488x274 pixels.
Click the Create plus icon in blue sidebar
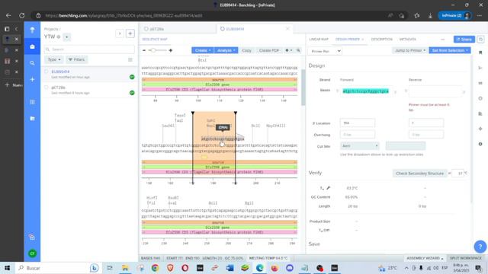[x=32, y=79]
